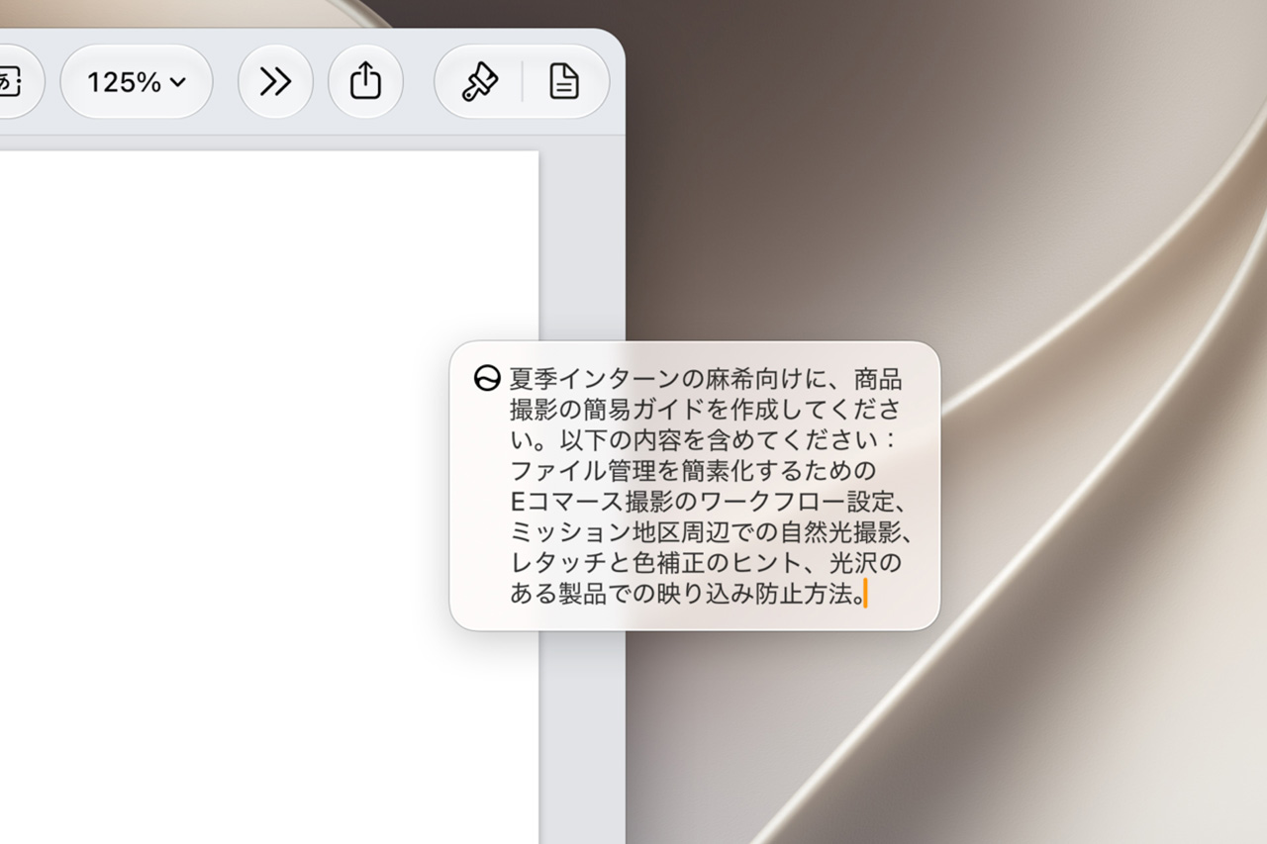
Task: Open the 125% zoom level dropdown
Action: [137, 82]
